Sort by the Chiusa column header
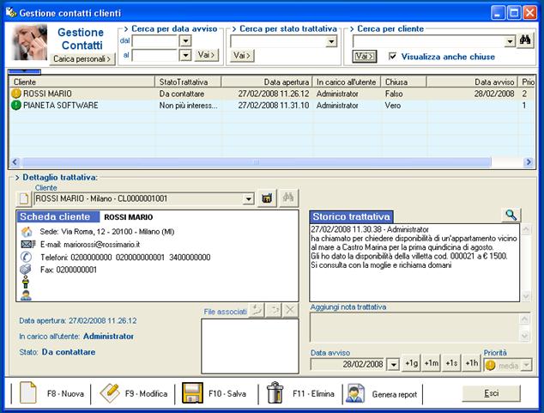Screen dimensions: 544x413 (403, 82)
